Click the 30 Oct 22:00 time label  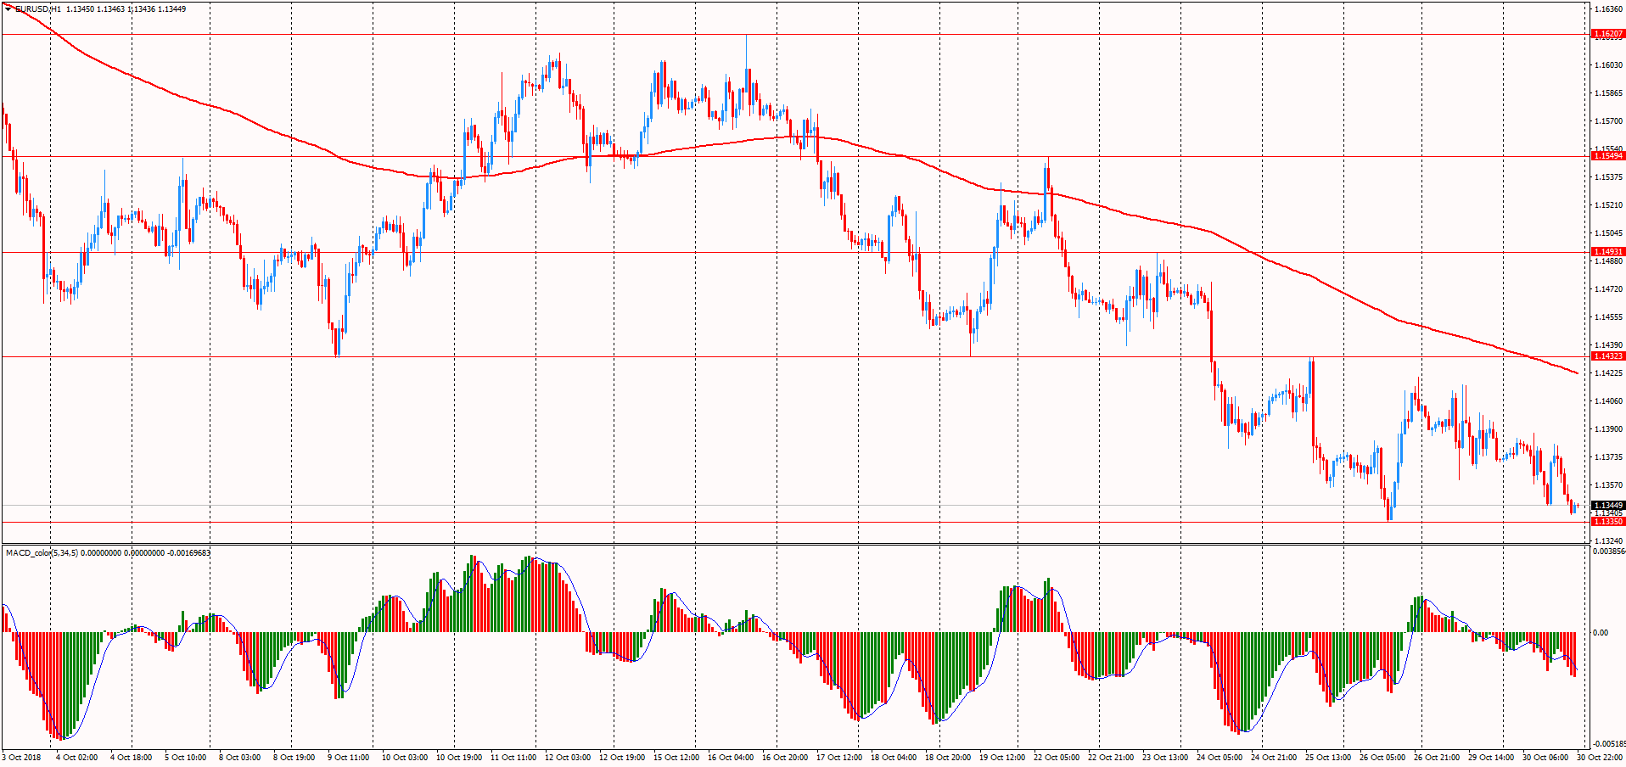click(x=1600, y=758)
